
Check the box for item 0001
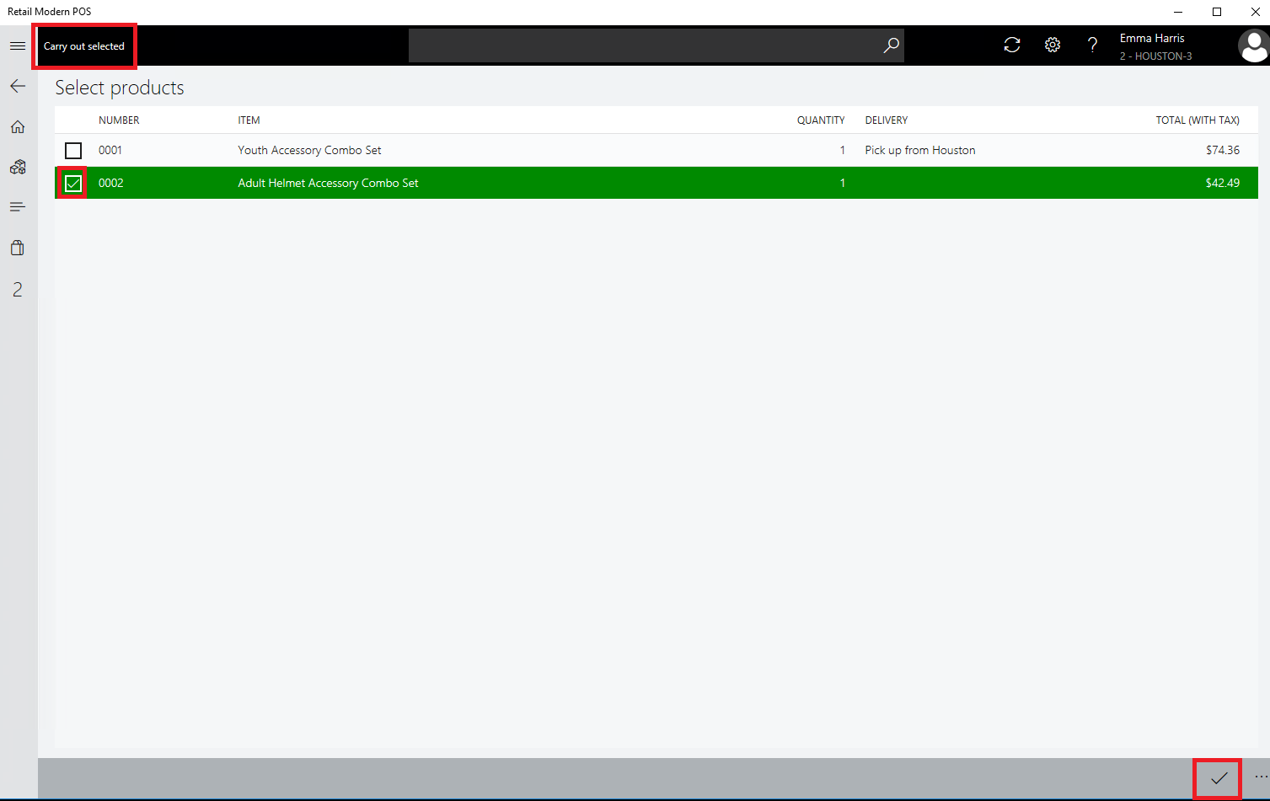coord(73,151)
